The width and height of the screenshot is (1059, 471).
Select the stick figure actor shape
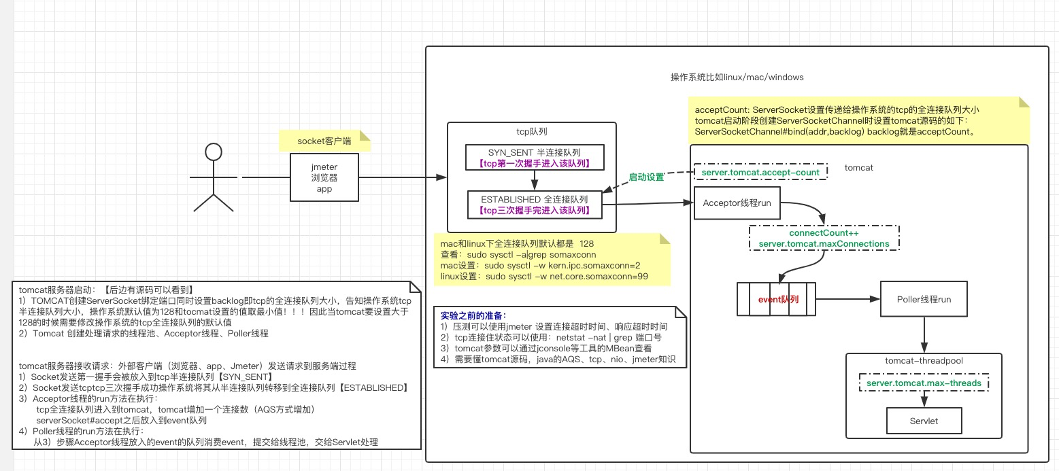[x=214, y=177]
